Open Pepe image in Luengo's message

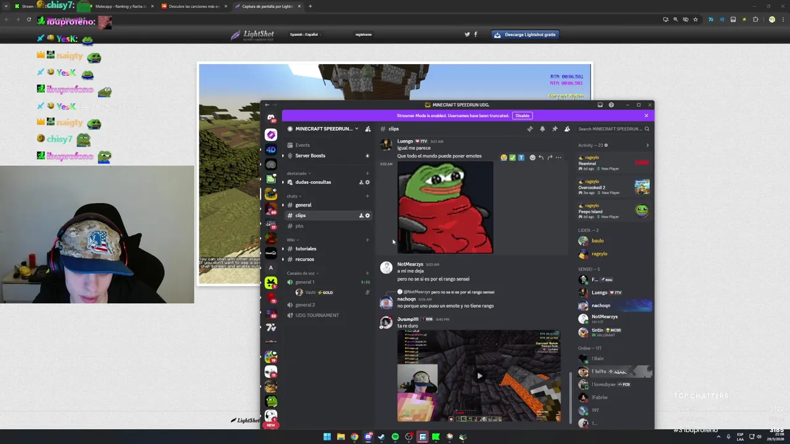click(445, 207)
